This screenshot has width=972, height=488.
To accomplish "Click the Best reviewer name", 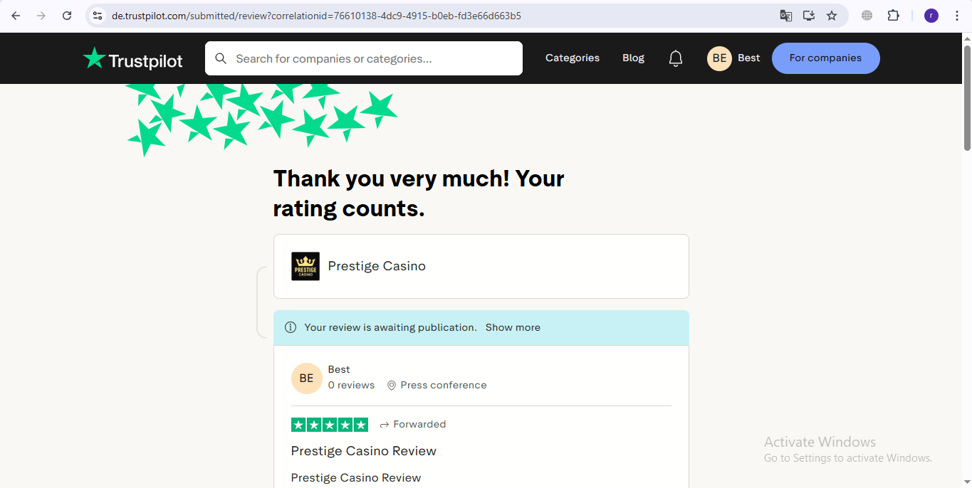I will pos(339,369).
